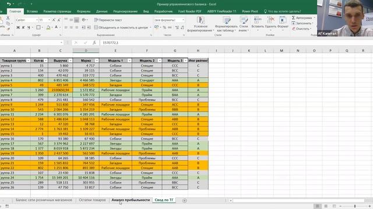Click the decrease indent icon
The image size is (373, 209).
click(83, 27)
